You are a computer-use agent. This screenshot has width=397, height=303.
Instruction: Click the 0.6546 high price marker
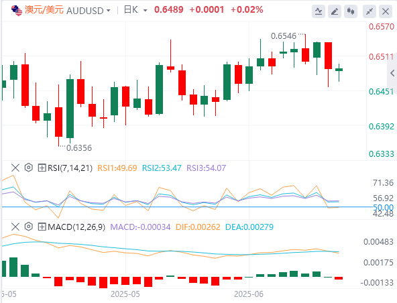pyautogui.click(x=283, y=36)
